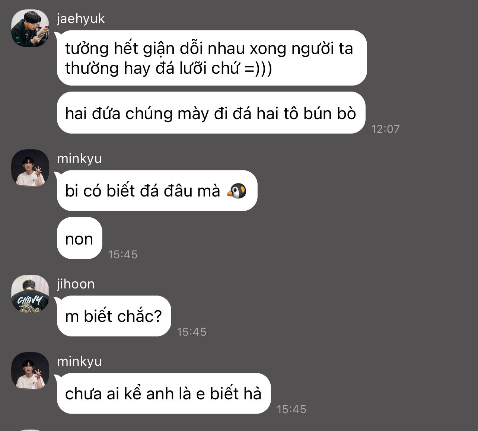The image size is (478, 431).
Task: Tap the jaehyuk sender name
Action: 81,19
